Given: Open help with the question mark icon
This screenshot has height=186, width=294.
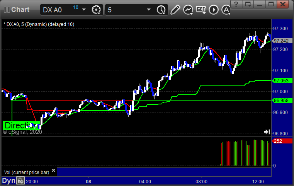Looking at the screenshot, I should click(236, 4).
